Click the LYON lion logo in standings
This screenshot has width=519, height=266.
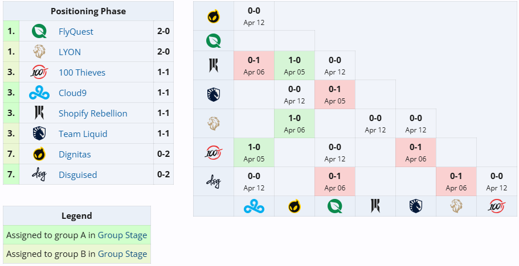(39, 52)
